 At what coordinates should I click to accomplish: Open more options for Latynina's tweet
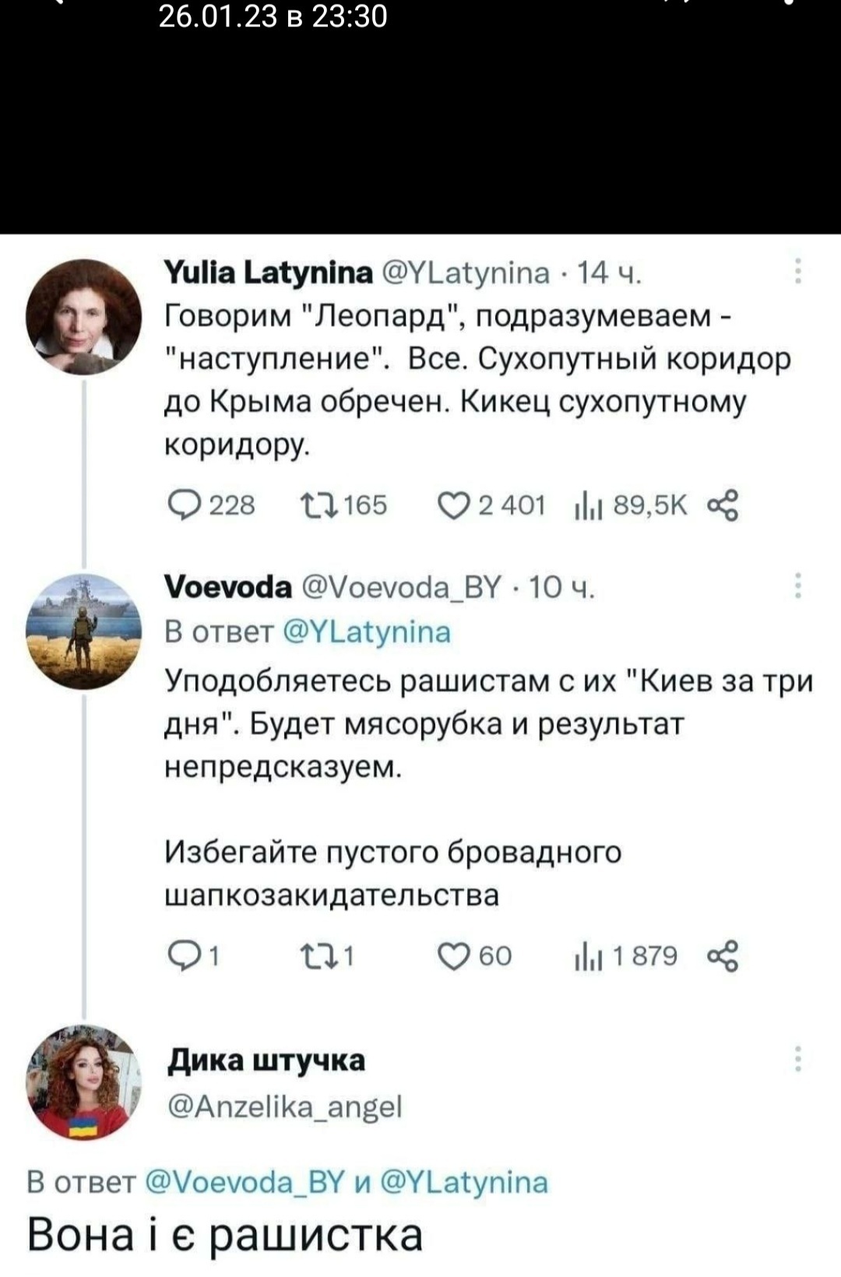tap(798, 270)
